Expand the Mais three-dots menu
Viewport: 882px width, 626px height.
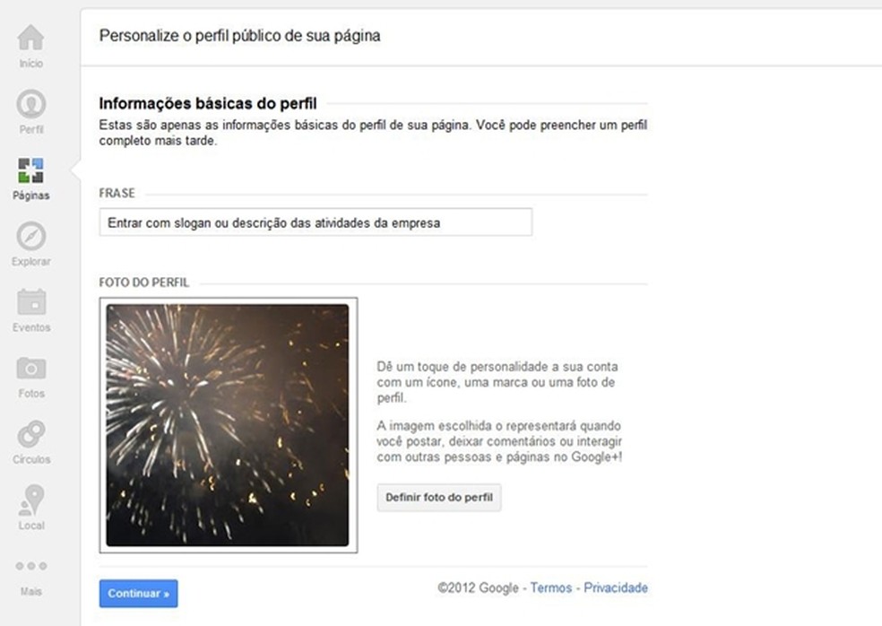pos(31,566)
